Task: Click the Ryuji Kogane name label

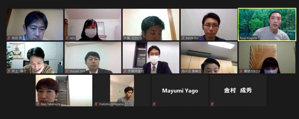Action: [249, 38]
